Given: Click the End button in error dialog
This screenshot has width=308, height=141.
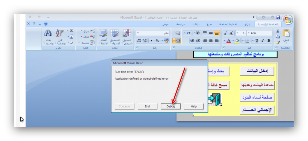Looking at the screenshot, I should (x=147, y=107).
